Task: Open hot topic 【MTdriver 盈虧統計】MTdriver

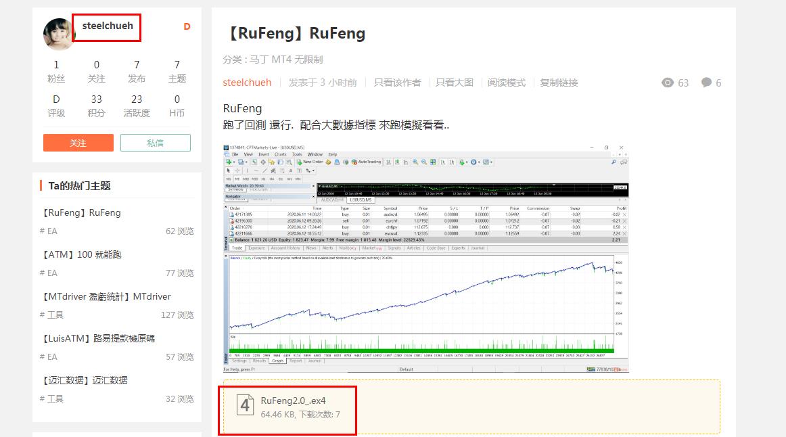Action: [x=107, y=297]
